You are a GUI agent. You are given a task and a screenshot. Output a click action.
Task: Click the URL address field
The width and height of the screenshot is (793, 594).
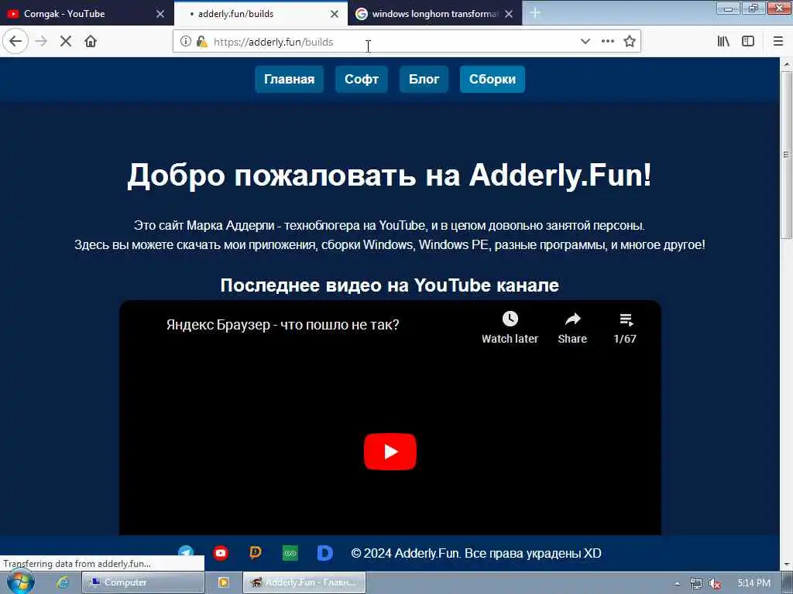(x=394, y=42)
